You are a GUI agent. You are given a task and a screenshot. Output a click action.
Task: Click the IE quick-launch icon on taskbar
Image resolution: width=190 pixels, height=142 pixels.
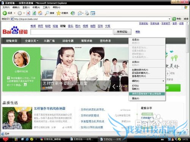[27, 139]
